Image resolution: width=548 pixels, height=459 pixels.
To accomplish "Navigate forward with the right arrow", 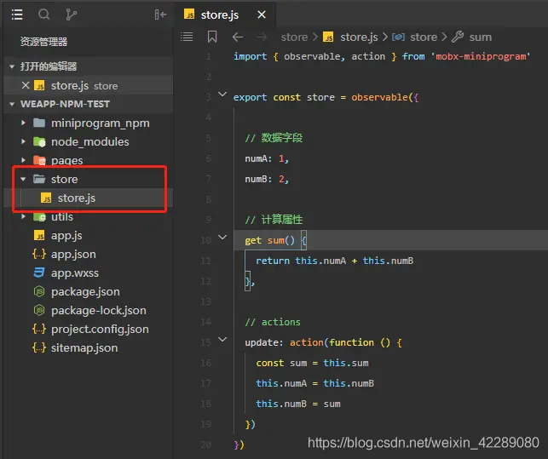I will [x=262, y=37].
